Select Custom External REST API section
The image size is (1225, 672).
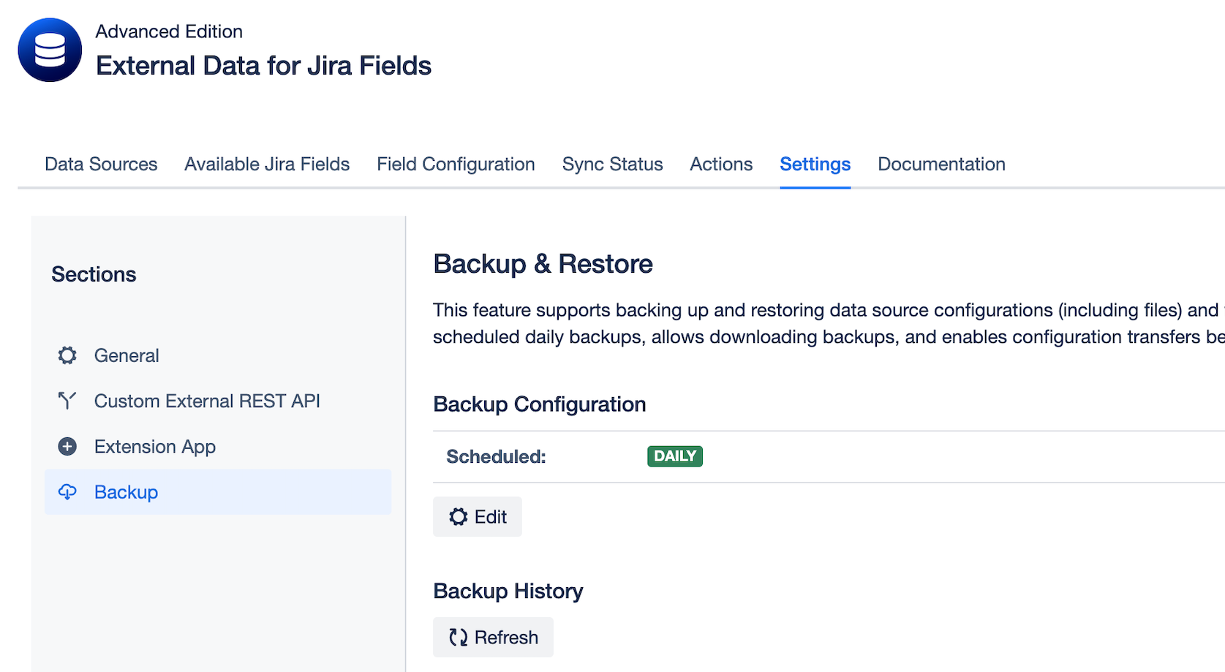(x=207, y=401)
